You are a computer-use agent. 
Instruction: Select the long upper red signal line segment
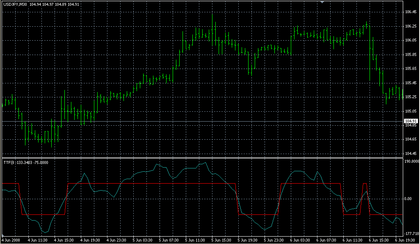click(152, 183)
